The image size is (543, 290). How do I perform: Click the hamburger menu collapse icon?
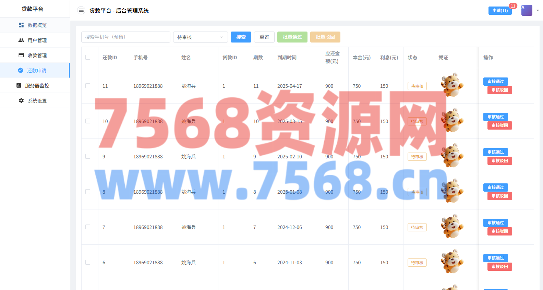click(x=81, y=11)
